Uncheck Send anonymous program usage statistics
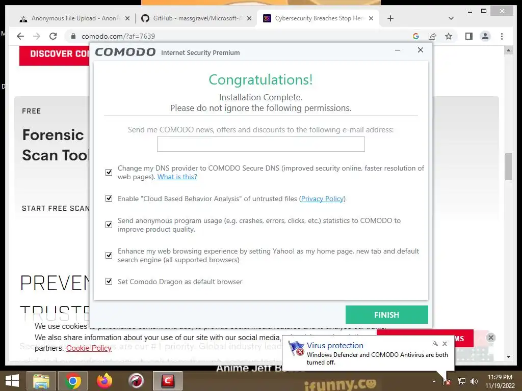The width and height of the screenshot is (522, 391). coord(109,225)
